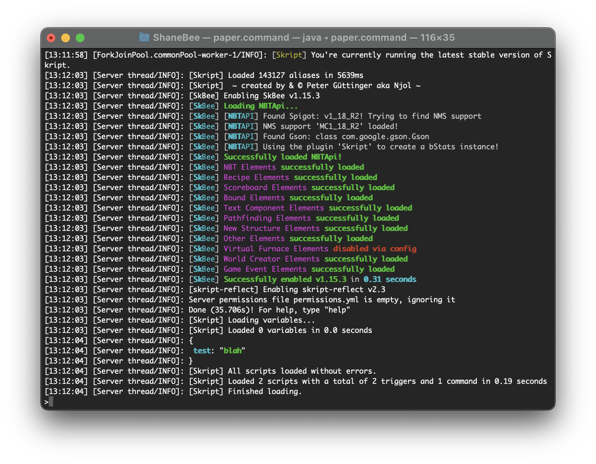
Task: Click the 'Pathfinding Elements' log text
Action: (267, 218)
